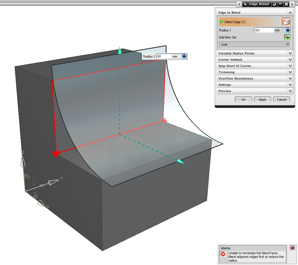Click the Radius 1 value field in dialog
298x265 pixels.
264,30
